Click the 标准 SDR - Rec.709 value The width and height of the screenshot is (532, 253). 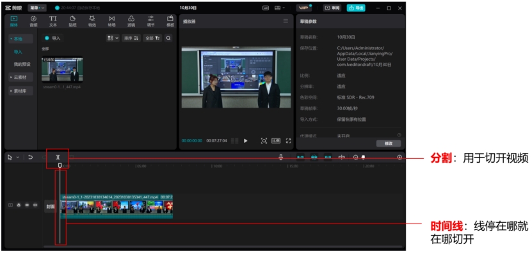(x=355, y=97)
